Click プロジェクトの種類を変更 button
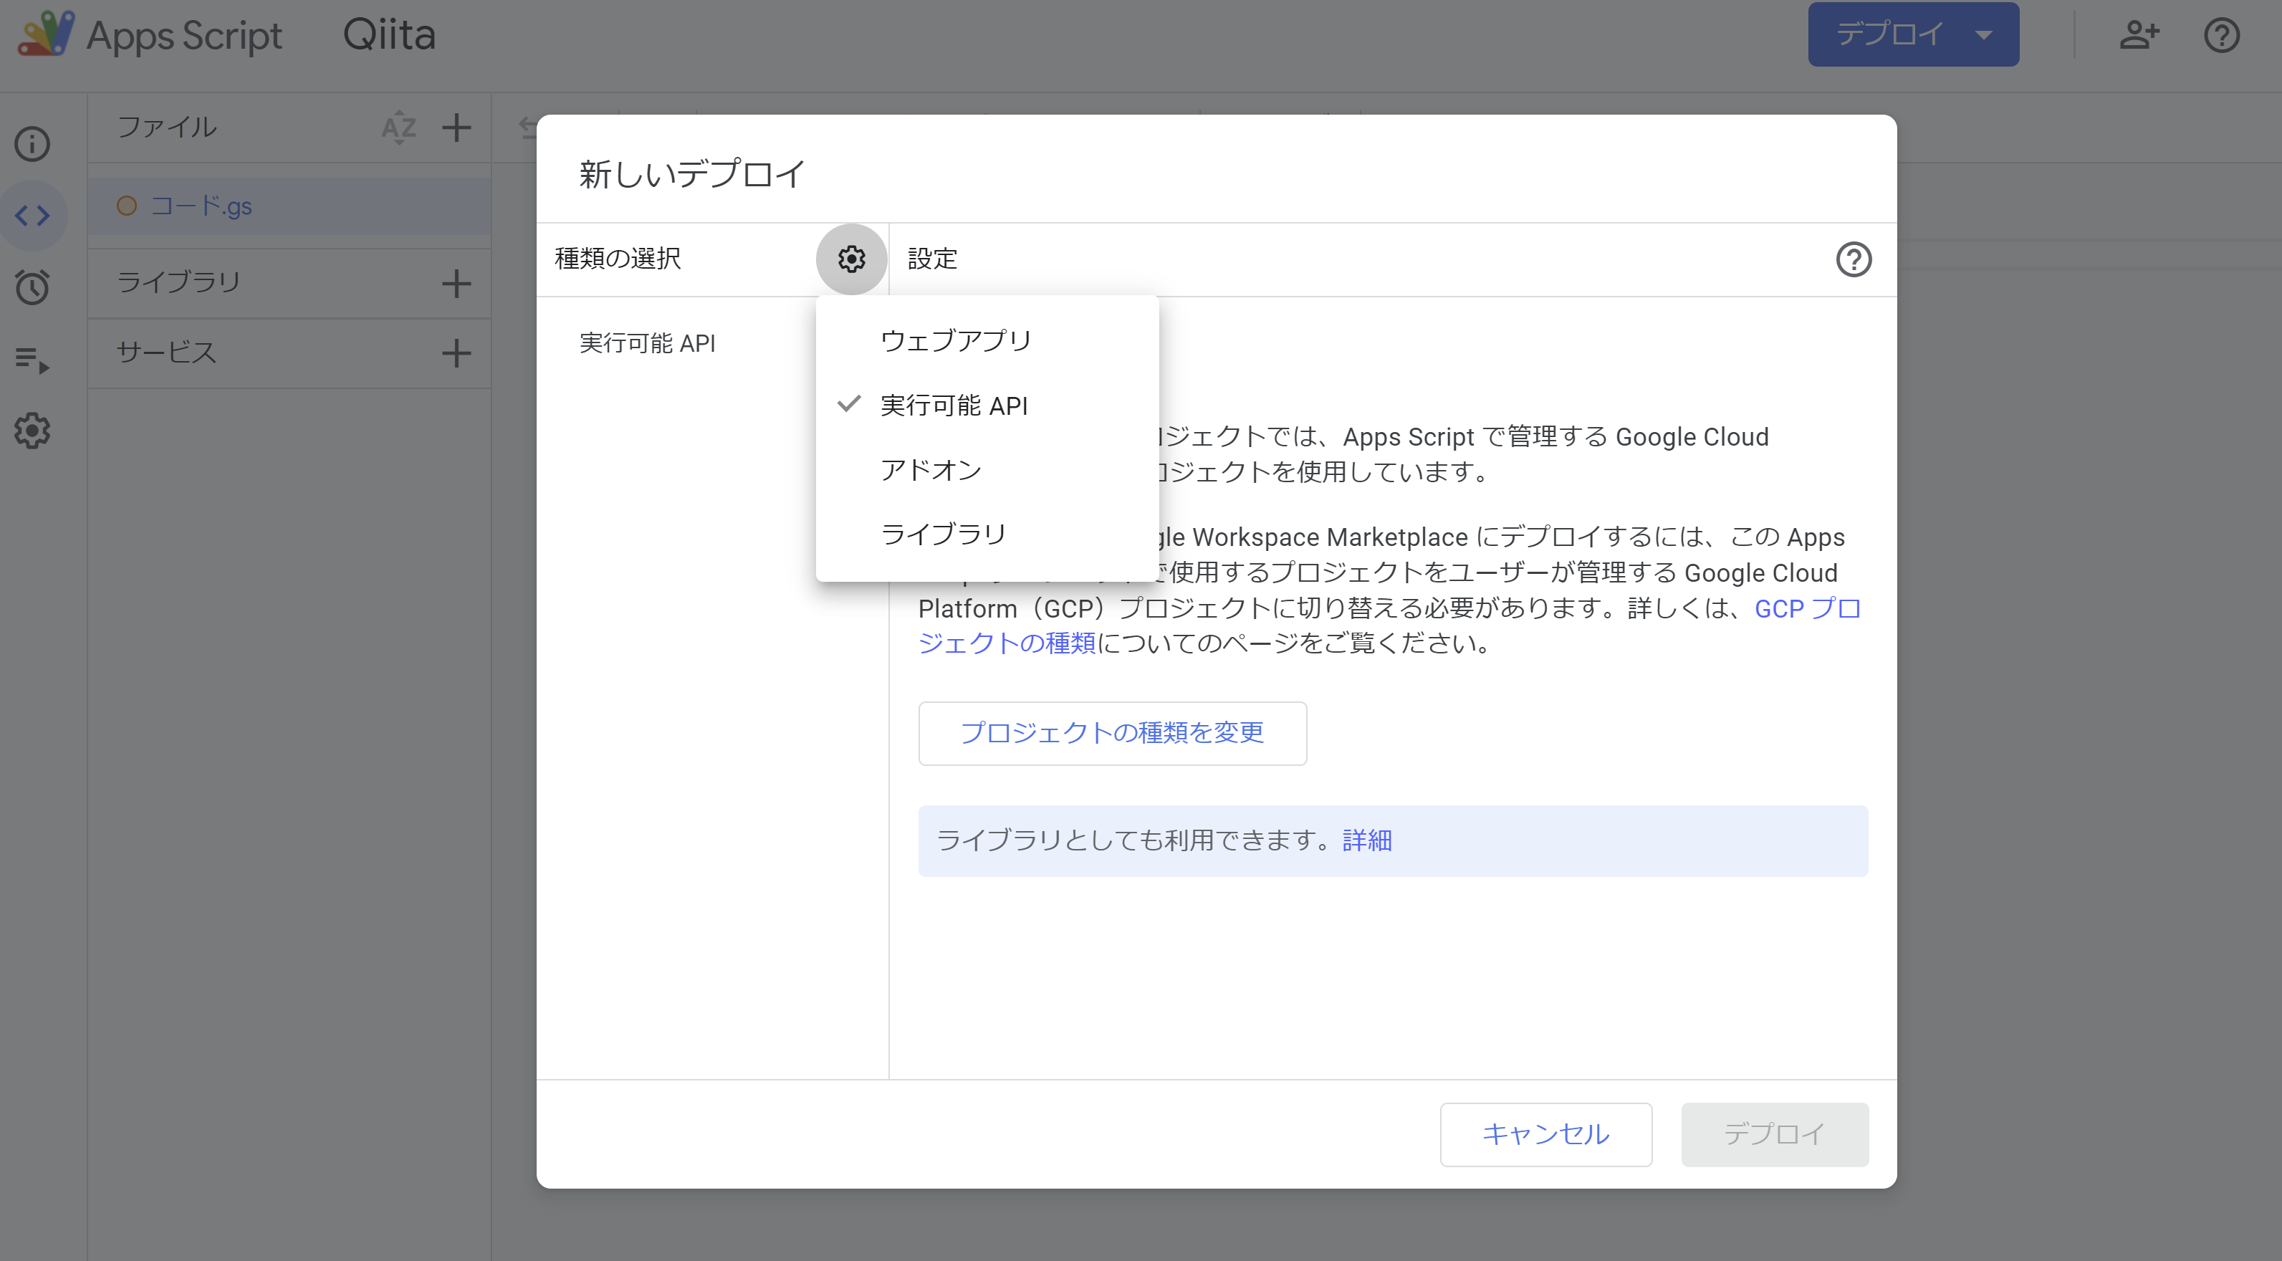Screen dimensions: 2282x1261 1112,733
